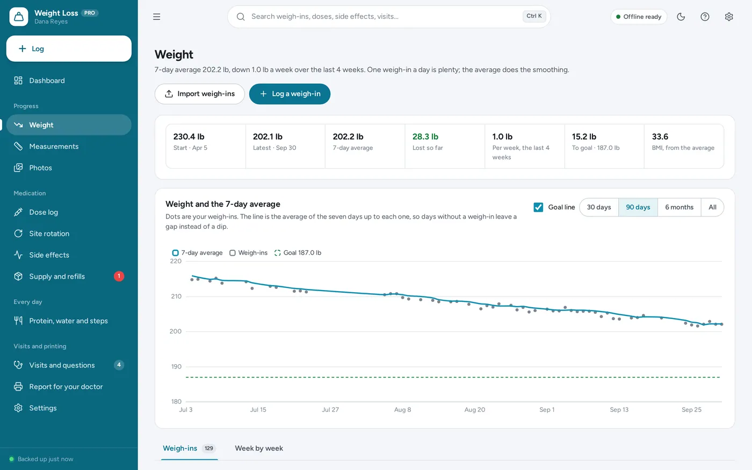752x470 pixels.
Task: Click the Log button in the sidebar
Action: (x=69, y=49)
